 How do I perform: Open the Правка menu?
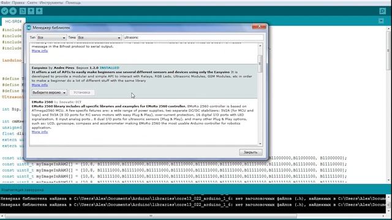(x=18, y=2)
